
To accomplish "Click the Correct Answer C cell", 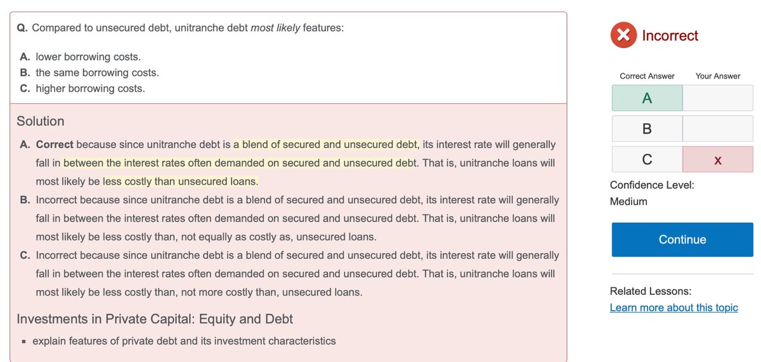I will tap(647, 159).
